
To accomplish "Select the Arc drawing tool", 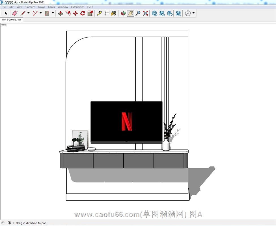I will [35, 13].
